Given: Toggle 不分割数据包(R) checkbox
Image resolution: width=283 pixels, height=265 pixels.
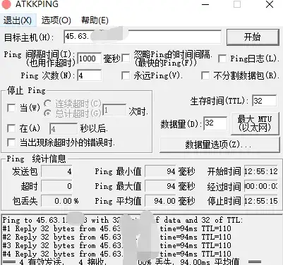Looking at the screenshot, I should pos(205,75).
